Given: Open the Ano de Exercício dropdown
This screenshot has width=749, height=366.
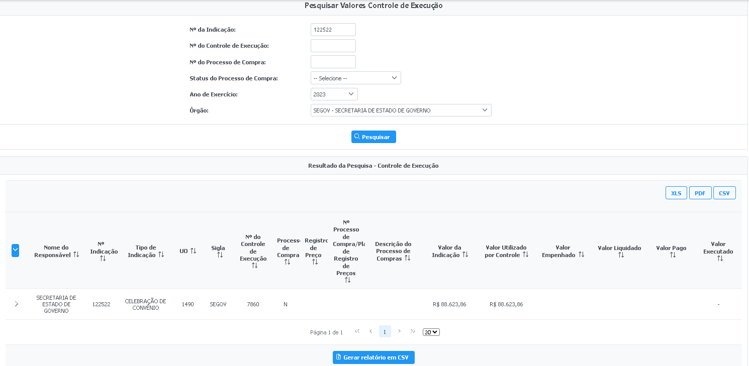Looking at the screenshot, I should click(334, 94).
